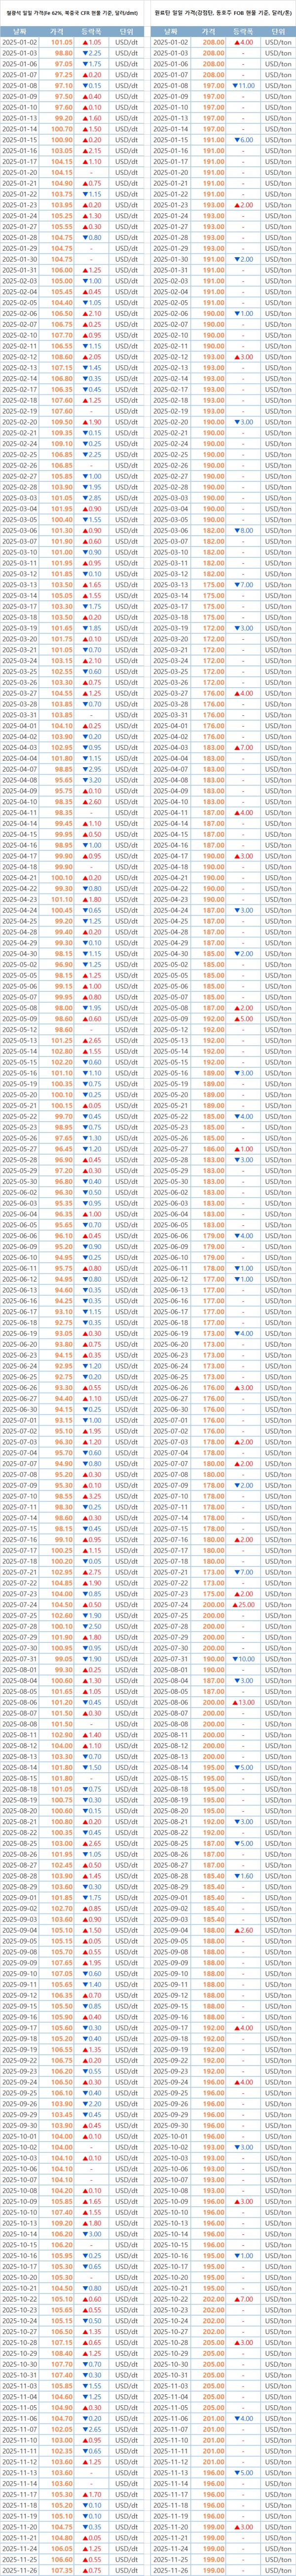Click the ▲3.00 up arrow for coking coal on 2025-11-20
The image size is (296, 2576).
click(243, 2527)
